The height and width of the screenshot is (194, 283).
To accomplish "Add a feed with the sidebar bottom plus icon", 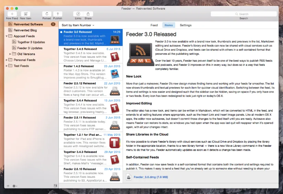I will 8,186.
